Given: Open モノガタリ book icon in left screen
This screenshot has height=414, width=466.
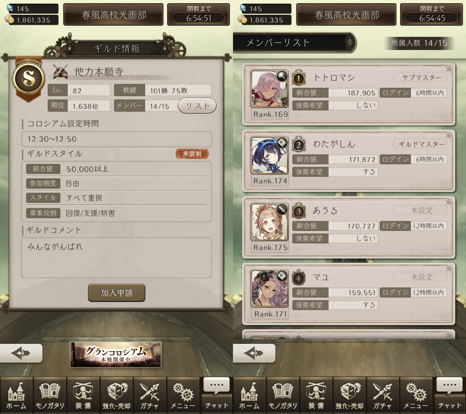Looking at the screenshot, I should [x=50, y=395].
